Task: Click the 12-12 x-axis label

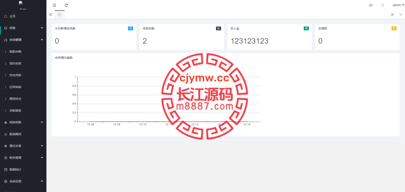Action: coord(195,124)
